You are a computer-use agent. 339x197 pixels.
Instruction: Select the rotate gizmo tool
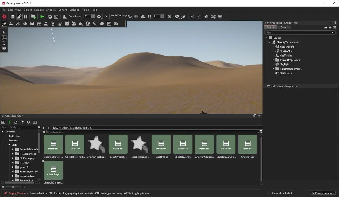4,43
